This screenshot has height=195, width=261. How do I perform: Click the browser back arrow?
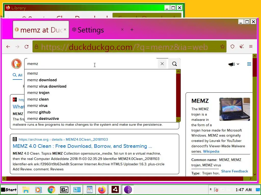tap(8, 47)
